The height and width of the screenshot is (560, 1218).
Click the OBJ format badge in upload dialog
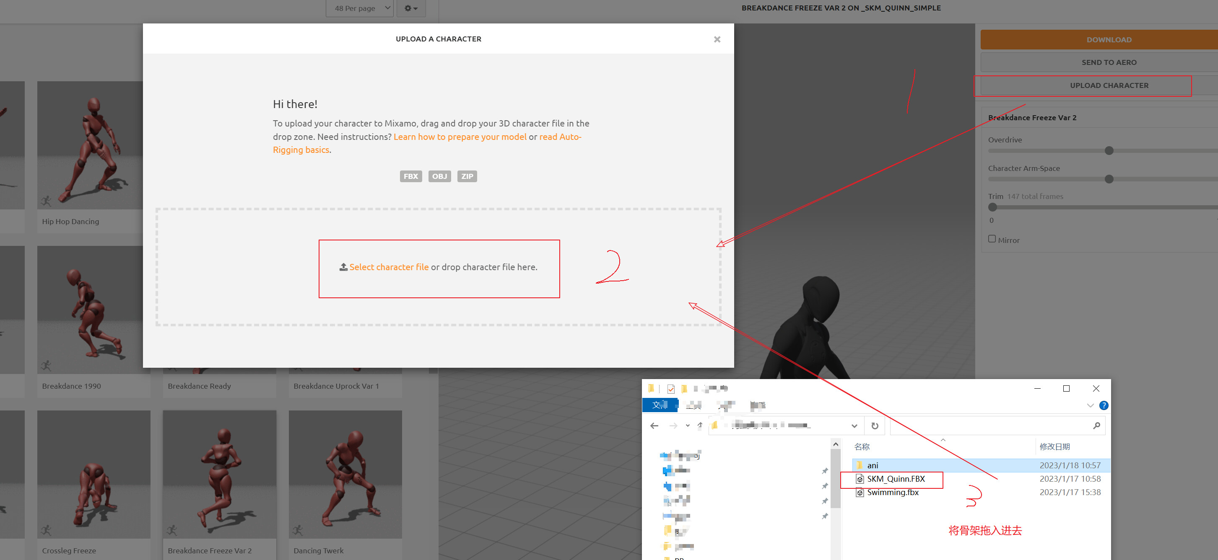click(439, 176)
